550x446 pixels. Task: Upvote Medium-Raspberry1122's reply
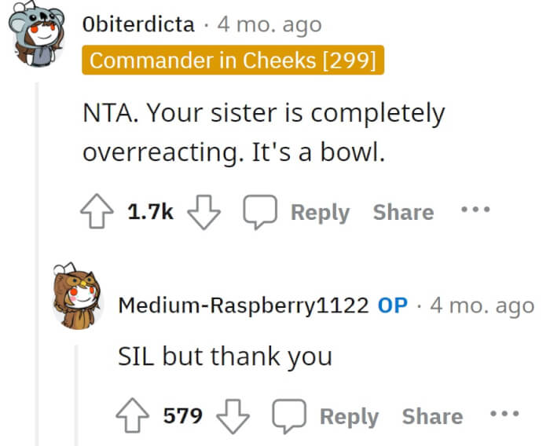pyautogui.click(x=132, y=415)
